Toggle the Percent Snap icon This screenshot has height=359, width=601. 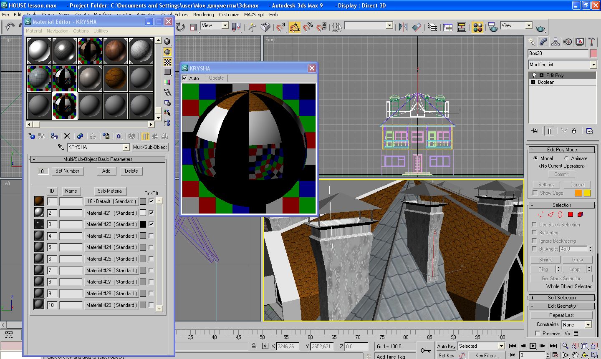[x=308, y=27]
